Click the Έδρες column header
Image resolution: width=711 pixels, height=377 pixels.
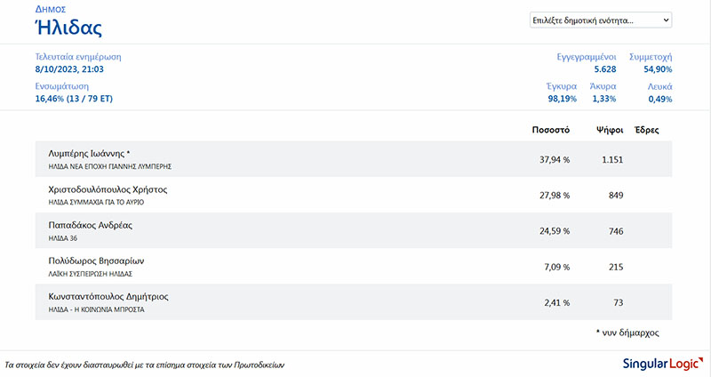pos(646,130)
